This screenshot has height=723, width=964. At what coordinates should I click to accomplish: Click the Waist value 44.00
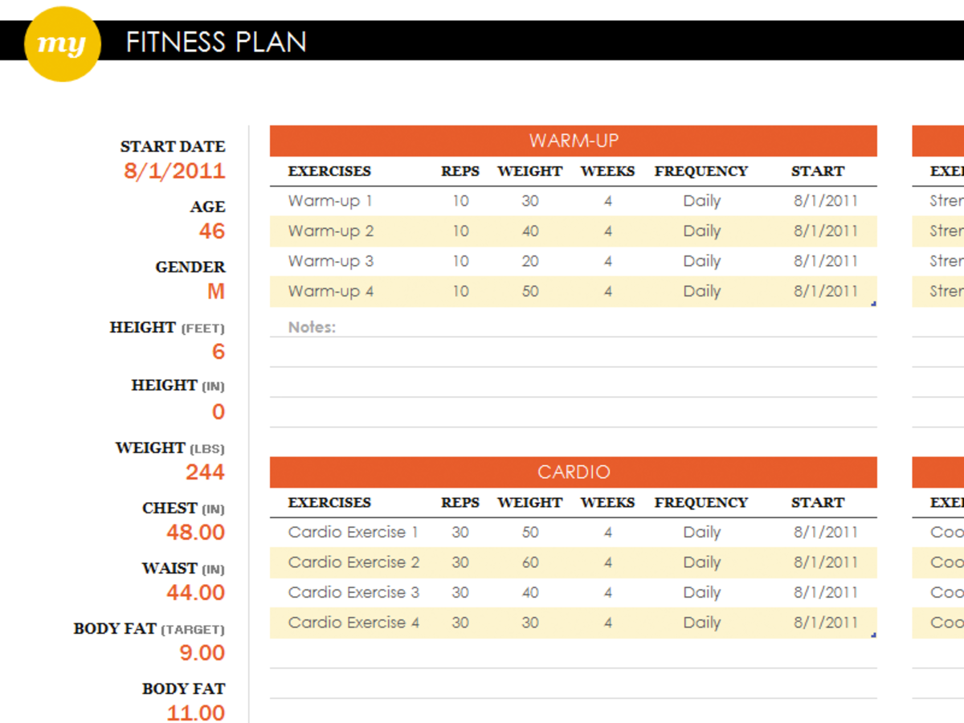click(x=196, y=593)
